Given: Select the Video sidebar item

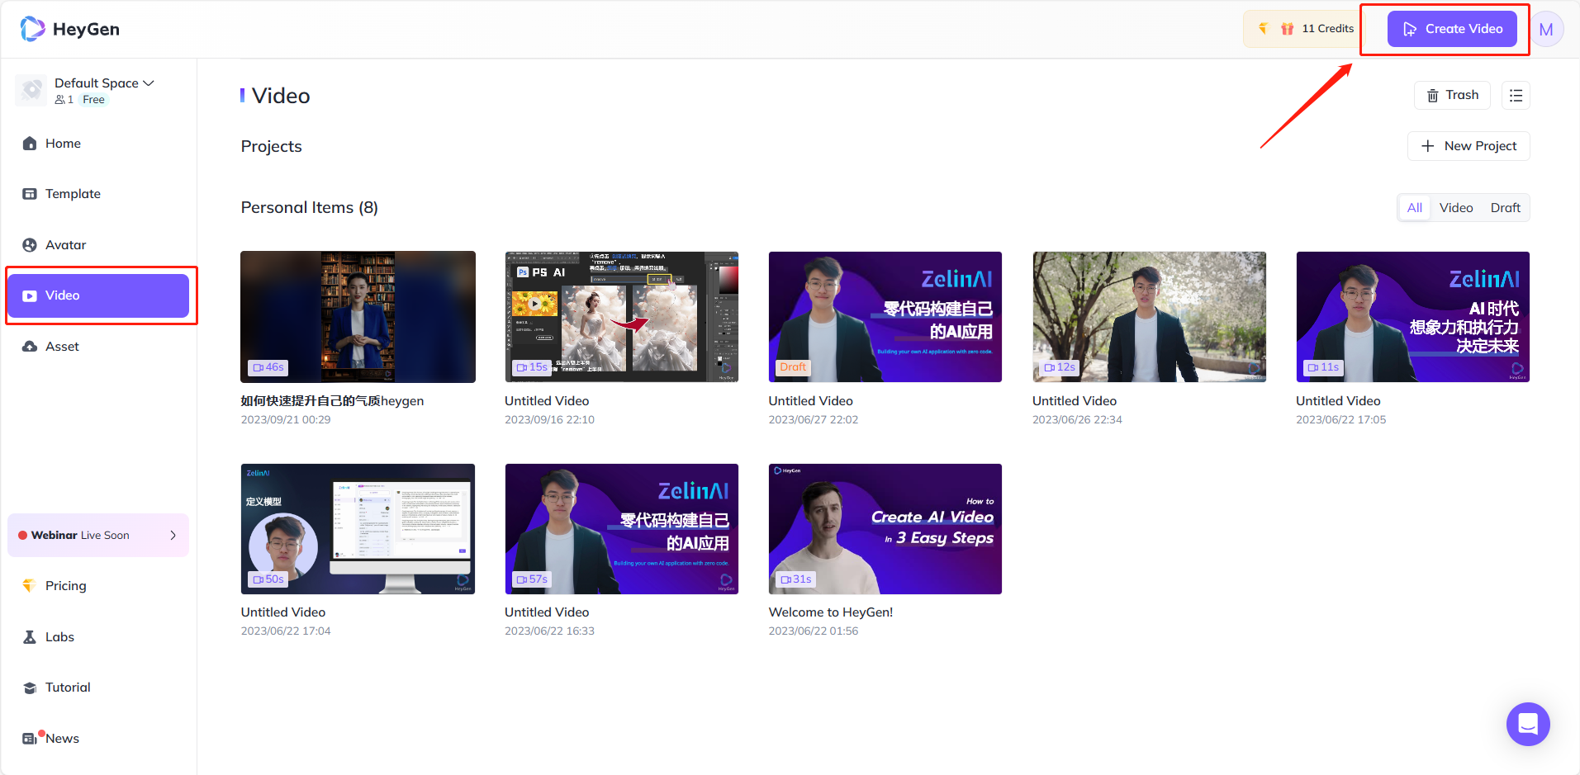Looking at the screenshot, I should (x=98, y=295).
